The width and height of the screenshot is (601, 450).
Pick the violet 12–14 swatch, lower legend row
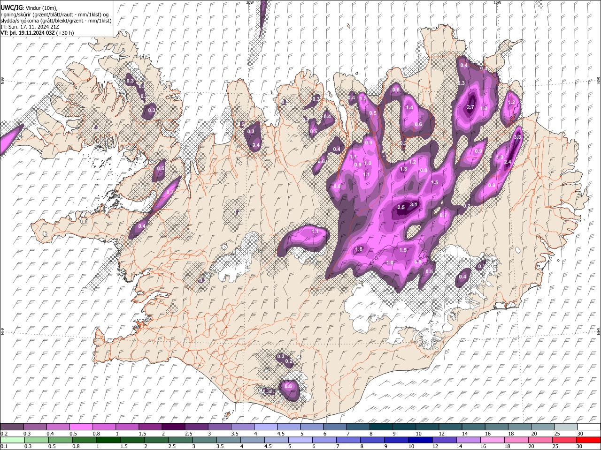[x=444, y=440]
